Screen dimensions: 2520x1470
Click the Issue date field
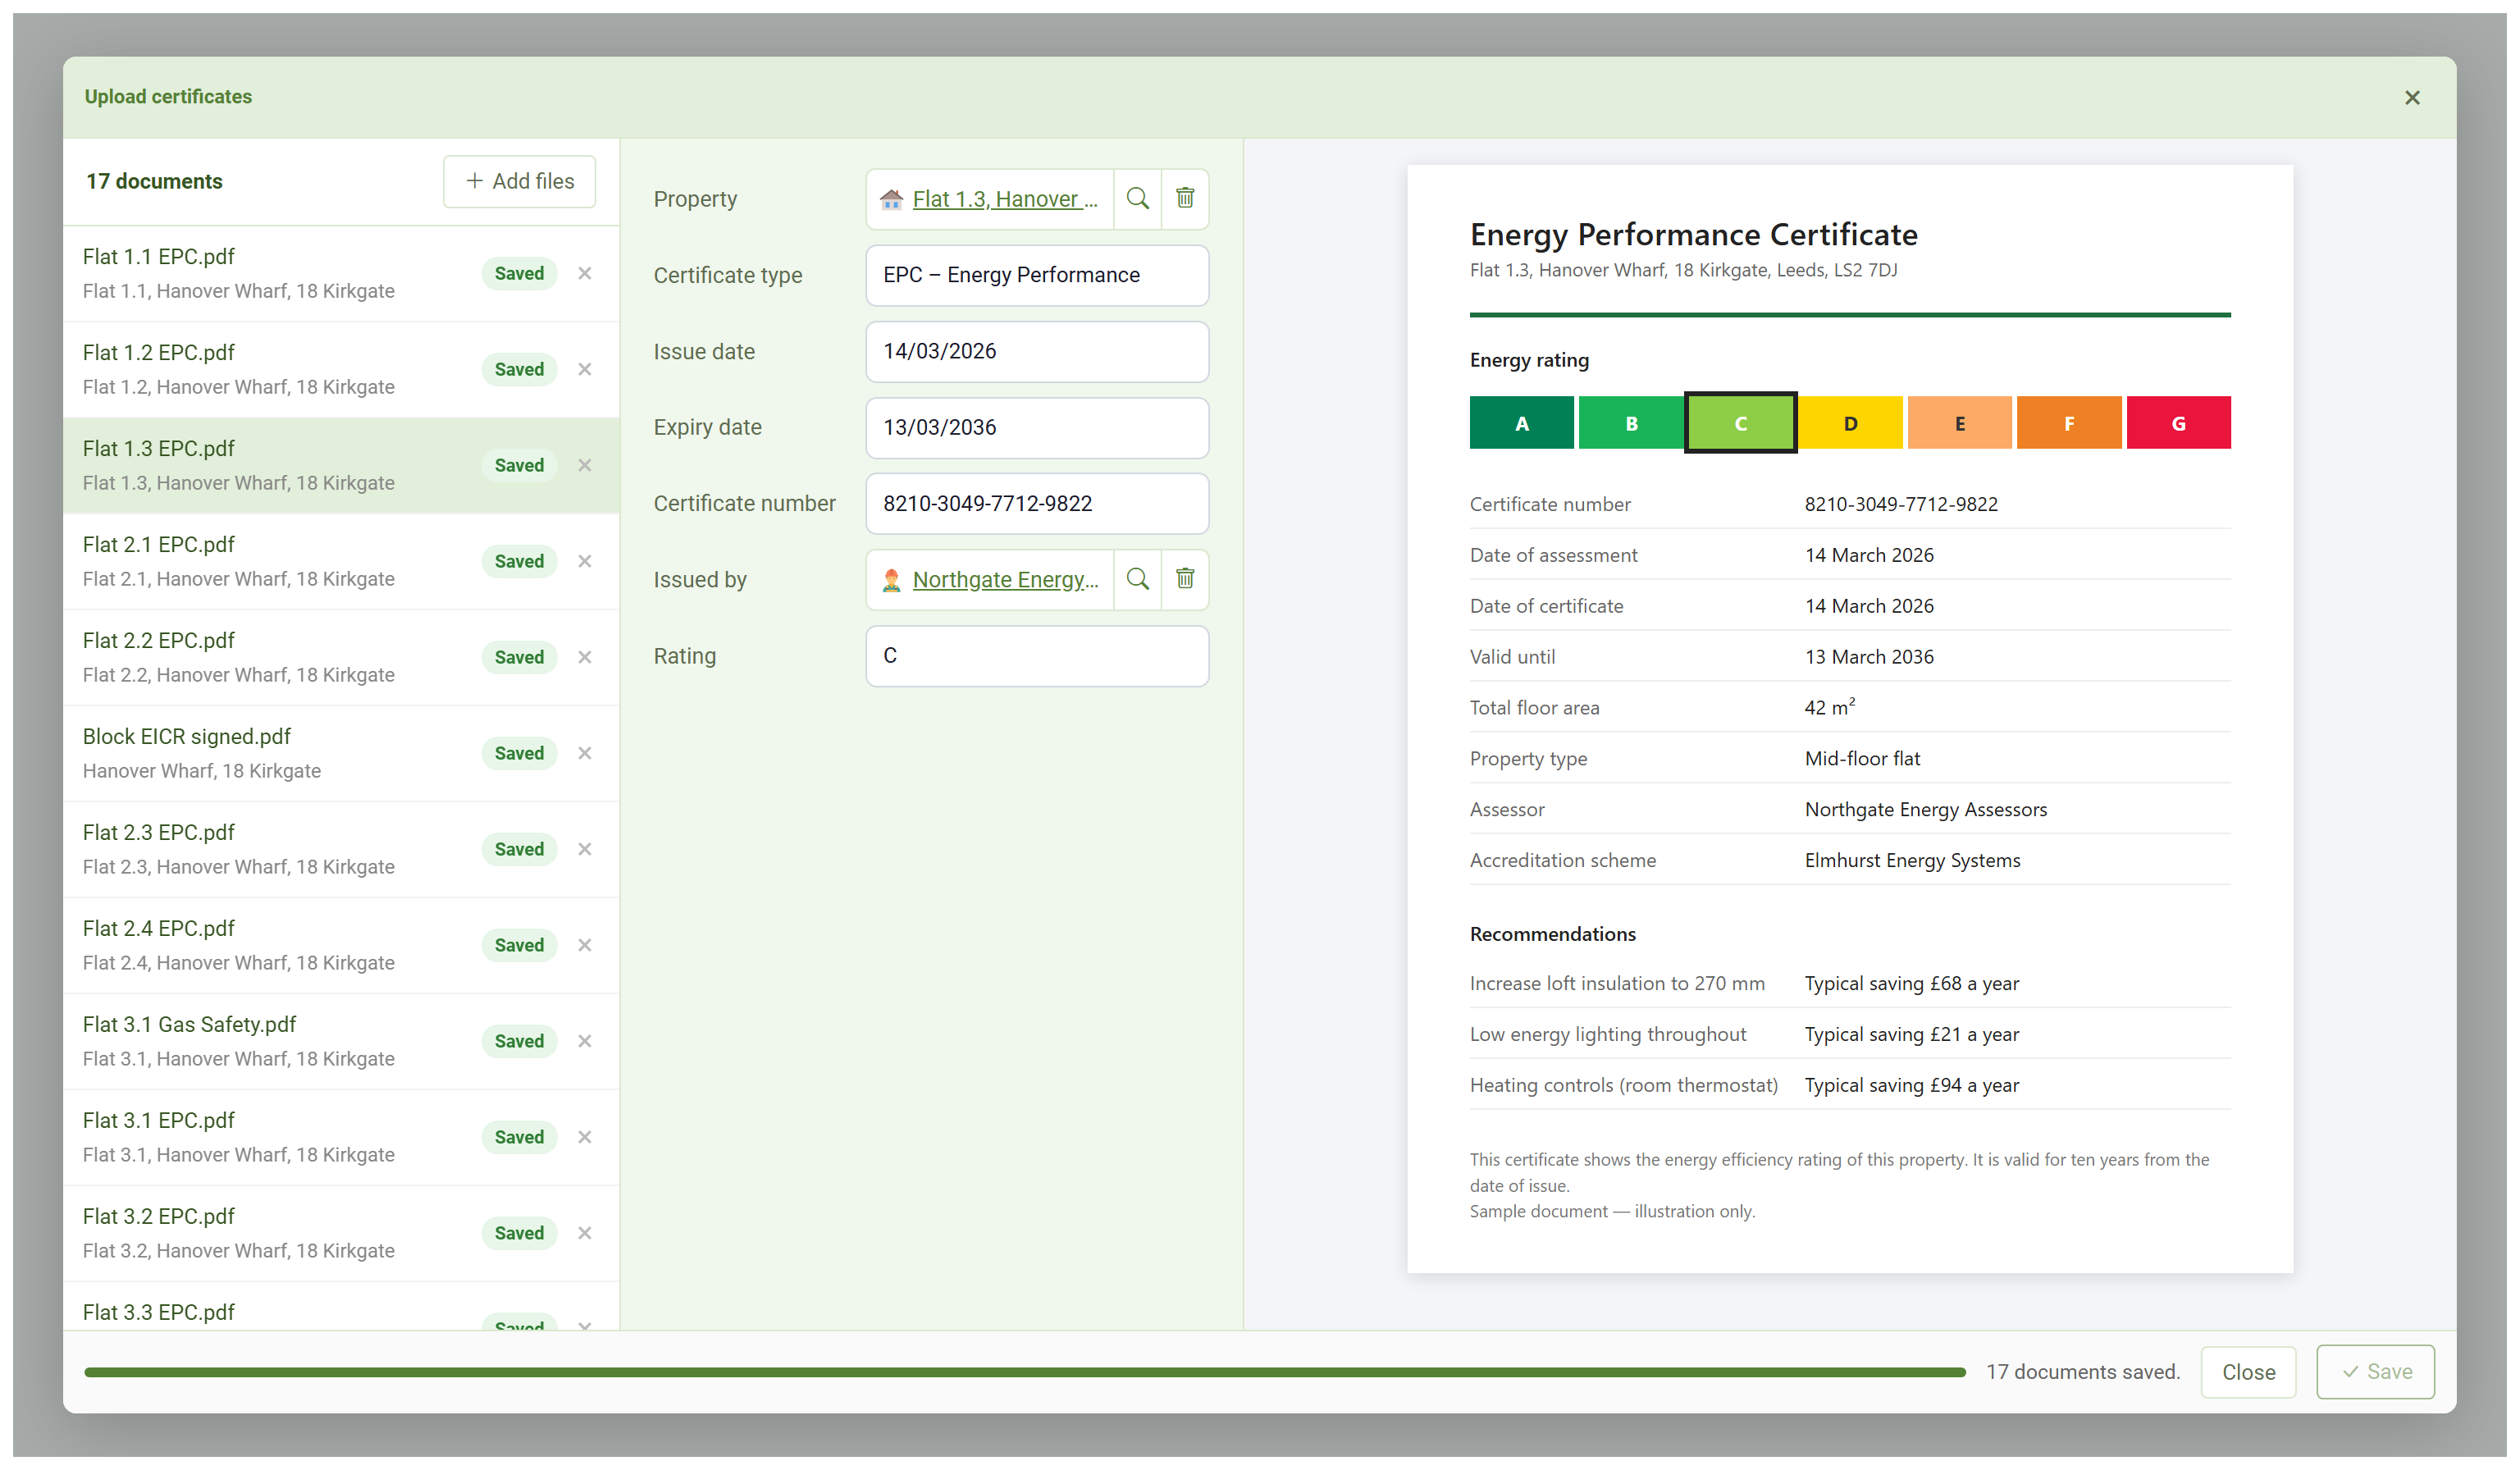1037,351
